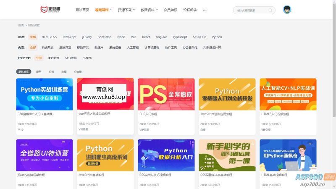Viewport: 336px width, 189px height.
Task: Sort courses by 价格
Action: pyautogui.click(x=51, y=72)
